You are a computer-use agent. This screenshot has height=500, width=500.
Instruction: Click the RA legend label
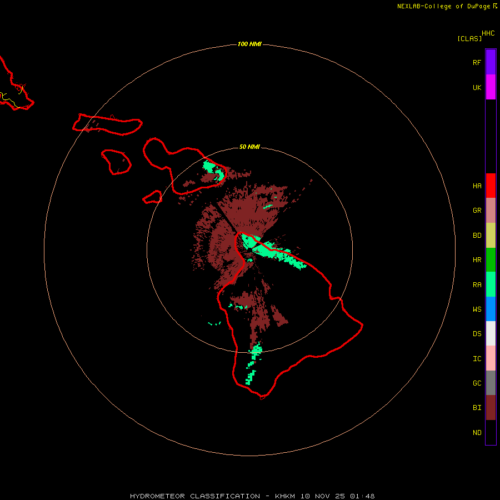click(x=477, y=285)
